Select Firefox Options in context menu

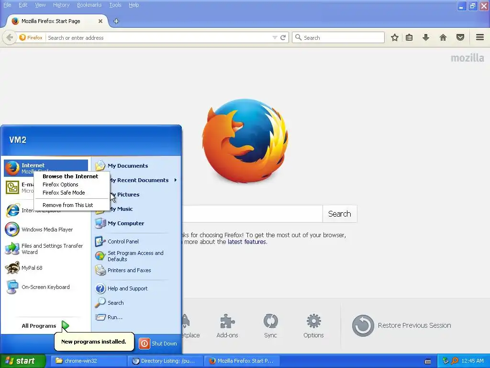click(x=72, y=184)
